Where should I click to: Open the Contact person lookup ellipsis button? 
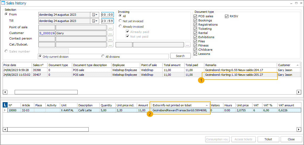pyautogui.click(x=110, y=39)
